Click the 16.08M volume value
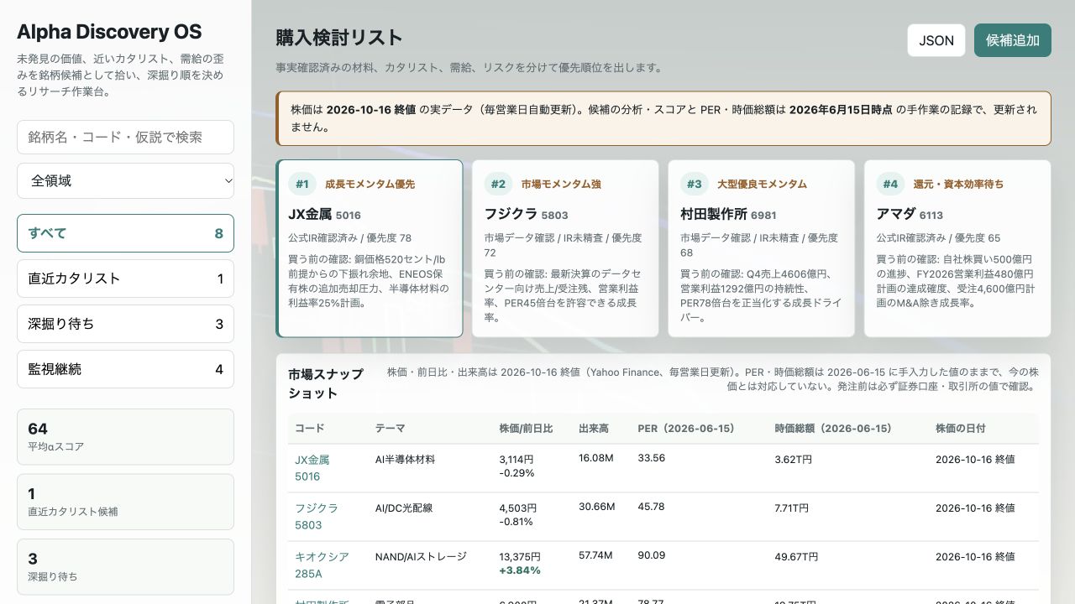 coord(595,458)
